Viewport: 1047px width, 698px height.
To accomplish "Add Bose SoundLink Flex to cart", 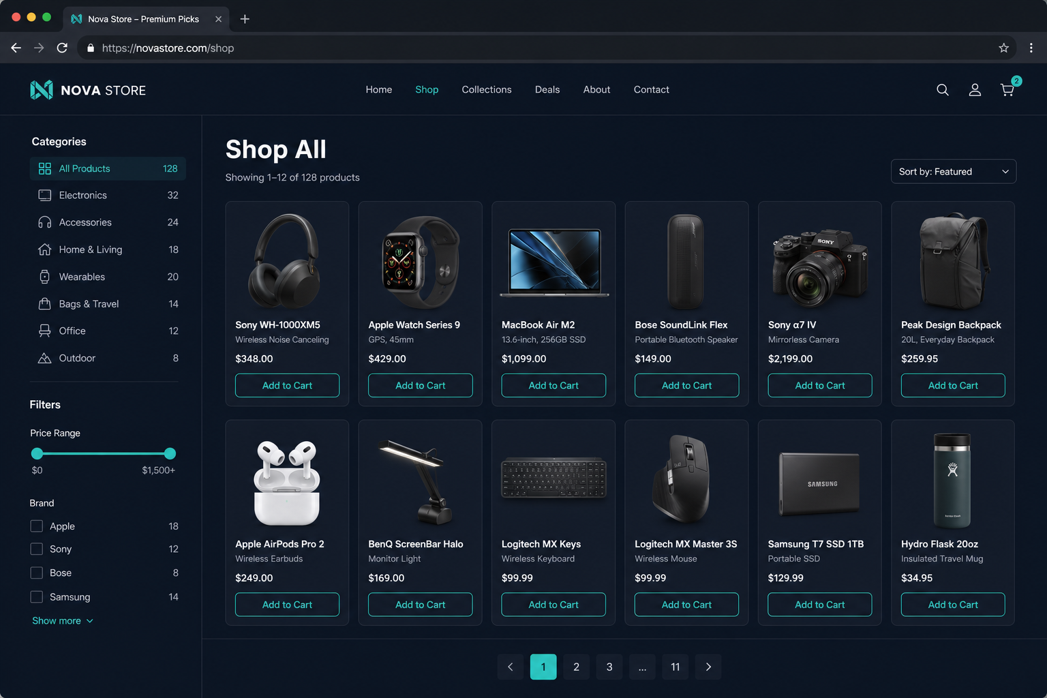I will 686,385.
